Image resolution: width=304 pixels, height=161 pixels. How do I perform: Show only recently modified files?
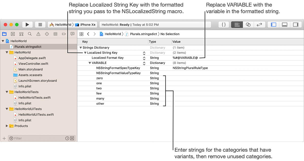(x=67, y=138)
